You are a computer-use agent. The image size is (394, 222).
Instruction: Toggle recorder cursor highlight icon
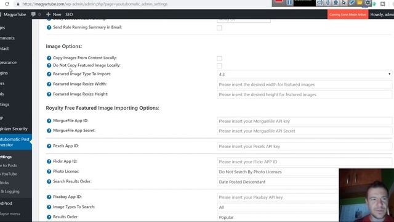pyautogui.click(x=344, y=2)
